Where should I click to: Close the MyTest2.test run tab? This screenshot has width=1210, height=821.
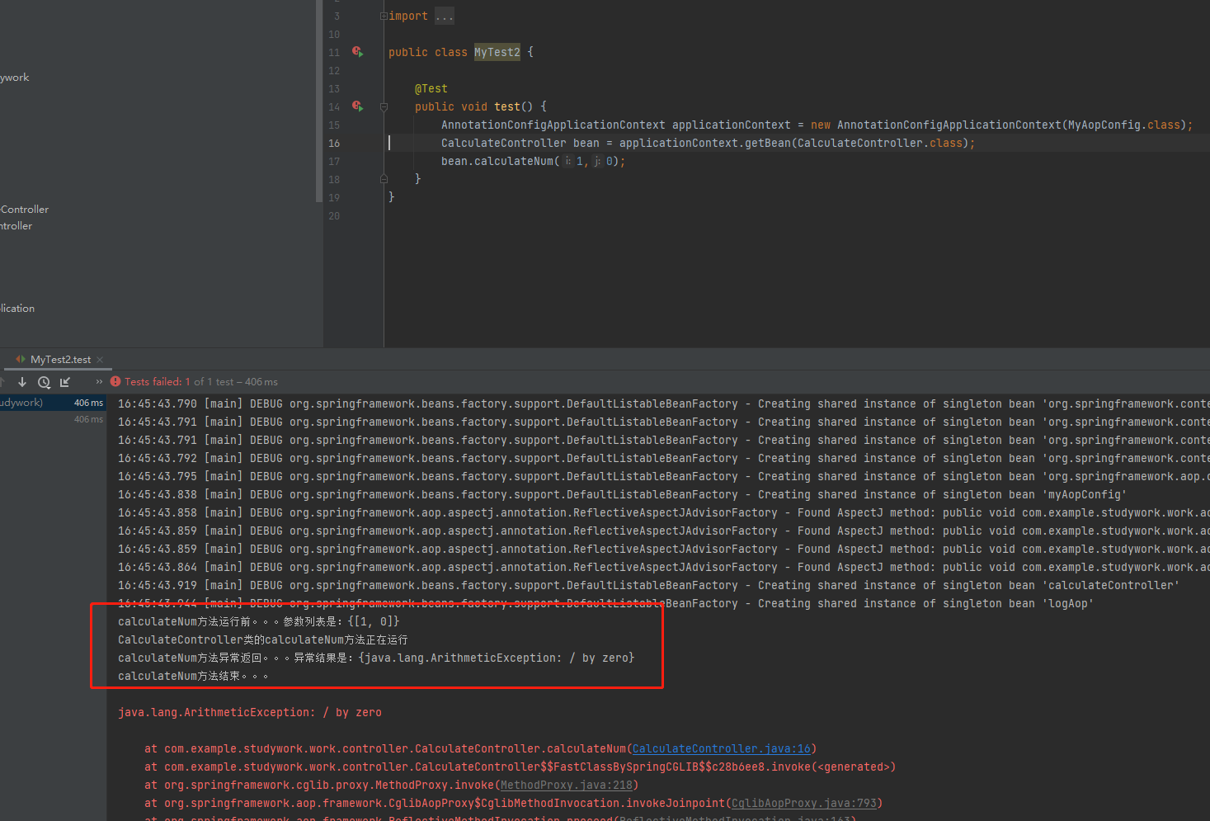click(x=100, y=360)
